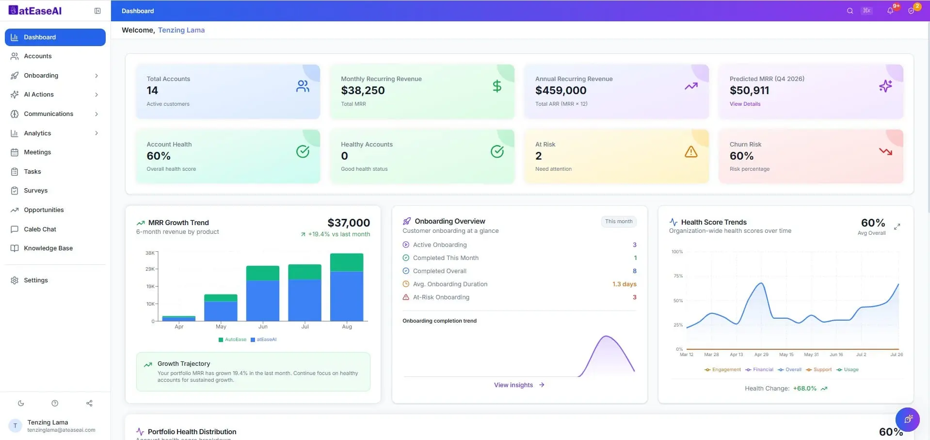This screenshot has width=930, height=440.
Task: Click the Command-K shortcut badge
Action: [867, 11]
